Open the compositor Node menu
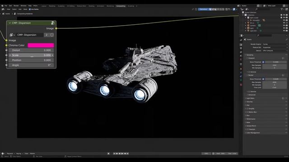Screen dimensions: 289x162 (25, 9)
